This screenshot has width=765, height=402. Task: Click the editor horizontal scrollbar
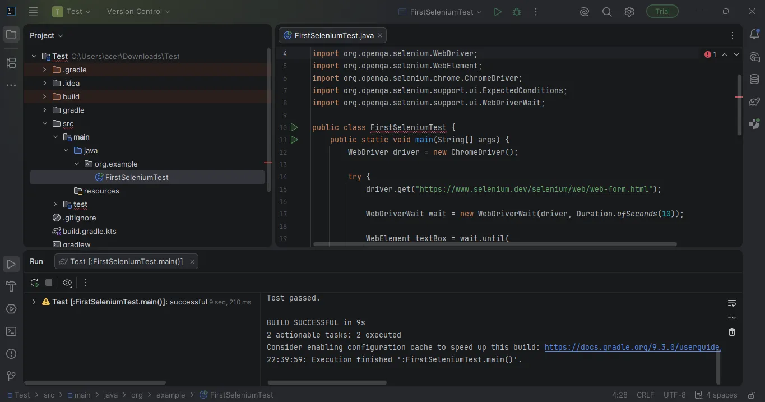495,244
